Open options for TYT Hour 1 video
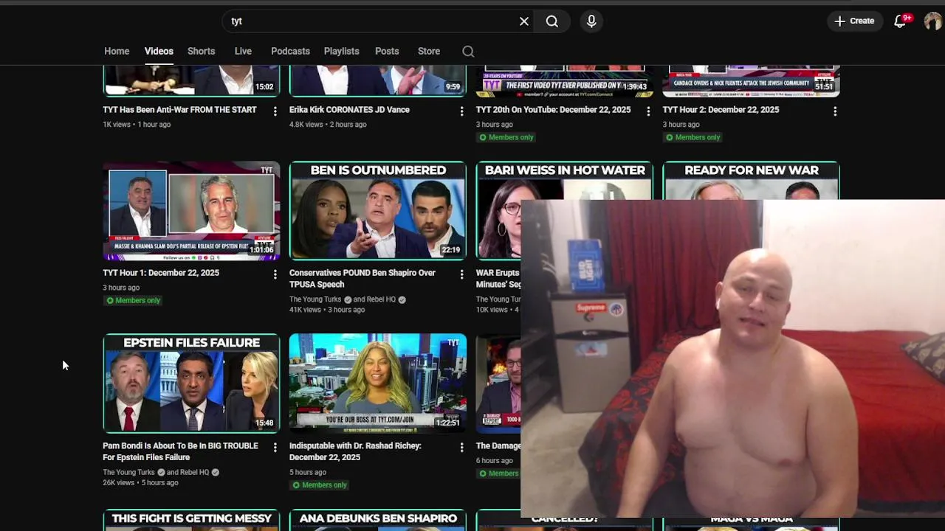Viewport: 945px width, 531px height. point(275,274)
